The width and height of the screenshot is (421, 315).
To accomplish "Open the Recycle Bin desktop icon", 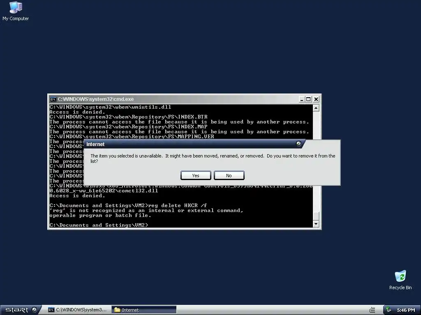I will (x=400, y=280).
